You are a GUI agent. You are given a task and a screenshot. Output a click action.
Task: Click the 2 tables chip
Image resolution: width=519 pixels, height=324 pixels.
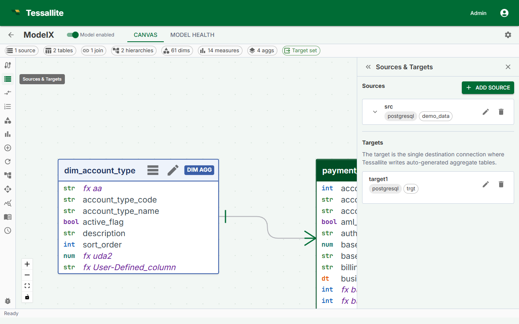coord(60,51)
